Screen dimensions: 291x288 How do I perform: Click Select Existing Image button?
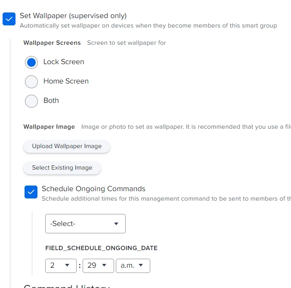(62, 168)
